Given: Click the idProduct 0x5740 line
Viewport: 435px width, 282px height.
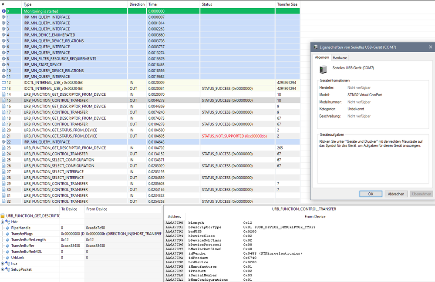Looking at the screenshot, I should tap(211, 258).
